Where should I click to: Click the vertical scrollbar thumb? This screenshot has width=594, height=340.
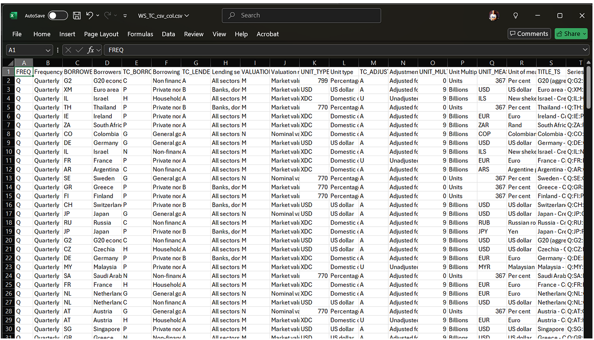(x=588, y=88)
